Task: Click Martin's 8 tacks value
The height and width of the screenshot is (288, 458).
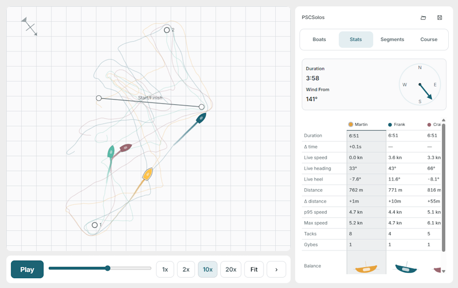Action: 350,233
